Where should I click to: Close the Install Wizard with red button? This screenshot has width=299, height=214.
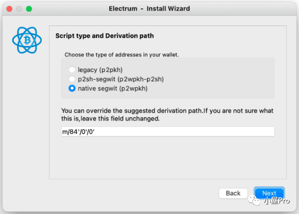[x=9, y=9]
